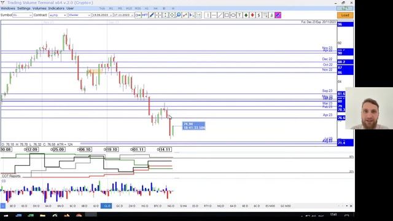This screenshot has width=393, height=221.
Task: Switch to the ES M30 chart tab
Action: 270,206
